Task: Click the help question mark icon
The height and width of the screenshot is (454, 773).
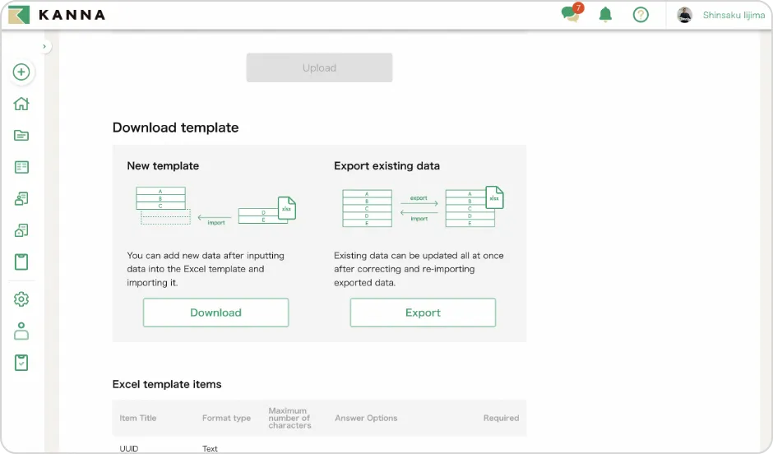Action: coord(641,15)
